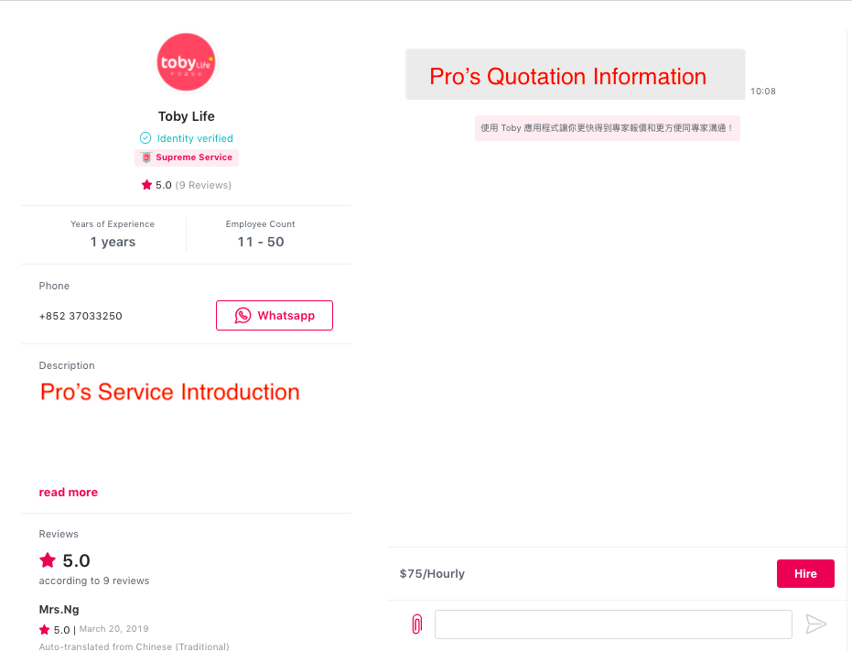Viewport: 852px width, 651px height.
Task: Click the Whatsapp phone icon
Action: (x=243, y=316)
